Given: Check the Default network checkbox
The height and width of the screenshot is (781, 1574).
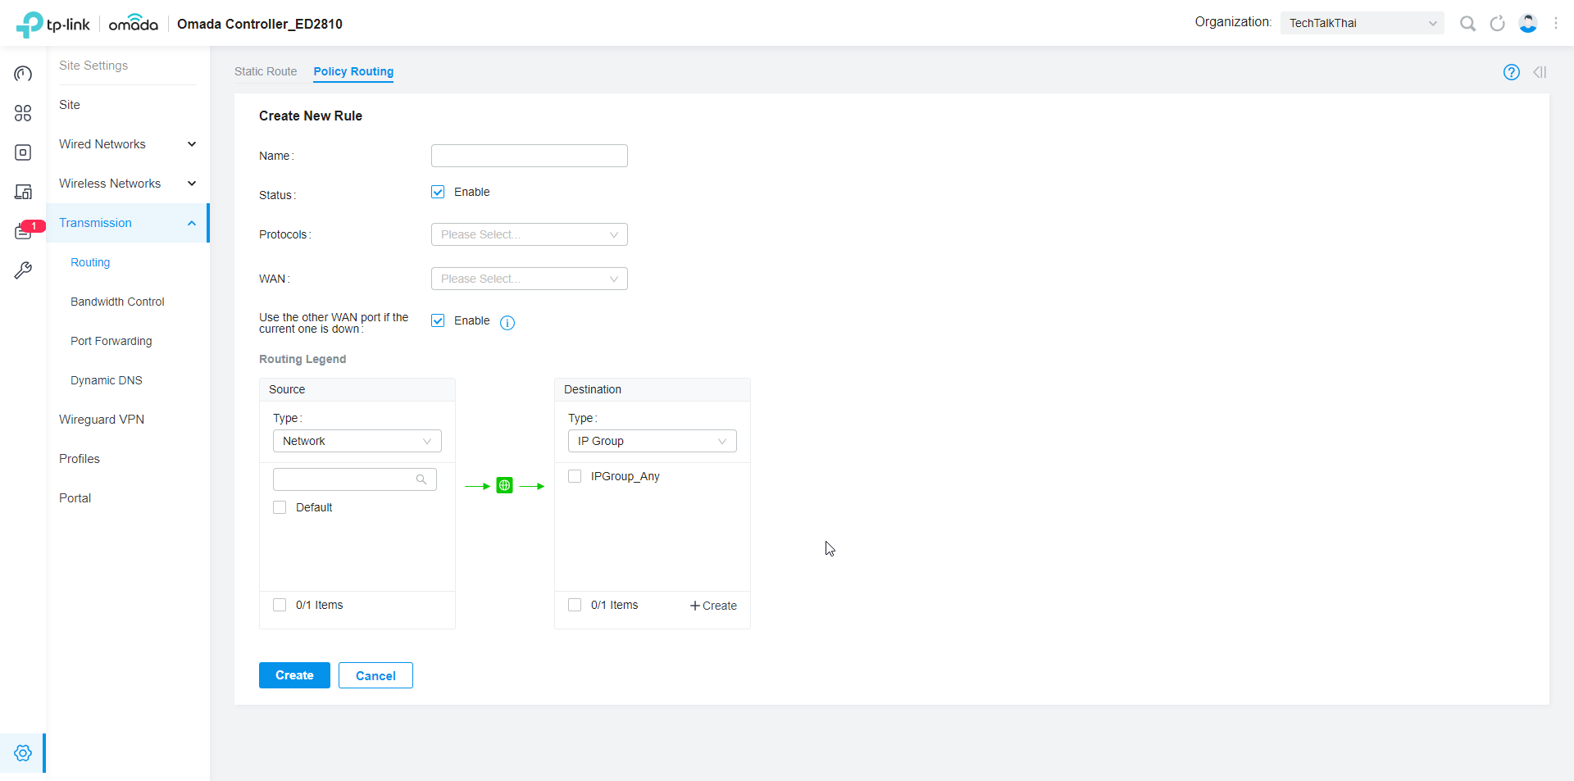Looking at the screenshot, I should (280, 507).
